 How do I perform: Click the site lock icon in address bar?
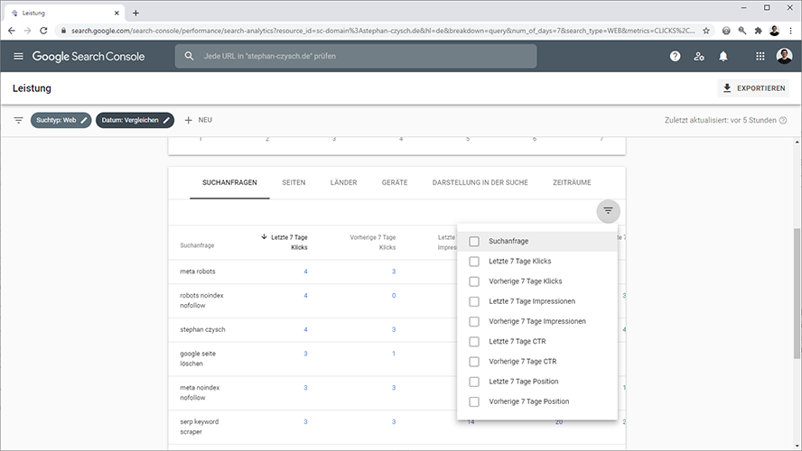click(x=63, y=31)
